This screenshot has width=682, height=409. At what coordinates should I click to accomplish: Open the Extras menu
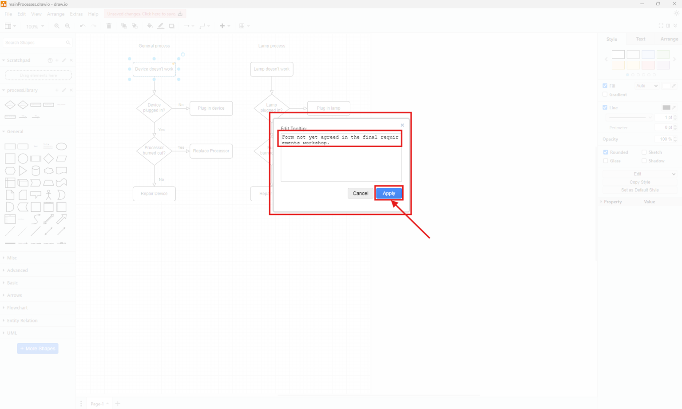point(76,14)
